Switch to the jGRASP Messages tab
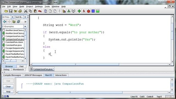 pos(33,75)
